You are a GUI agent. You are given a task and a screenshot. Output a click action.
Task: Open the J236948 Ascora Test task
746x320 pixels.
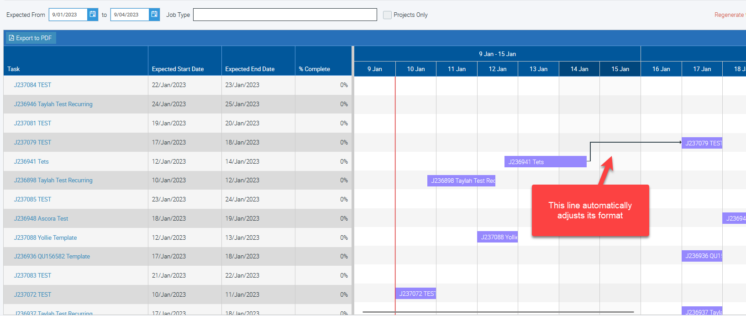pos(41,219)
